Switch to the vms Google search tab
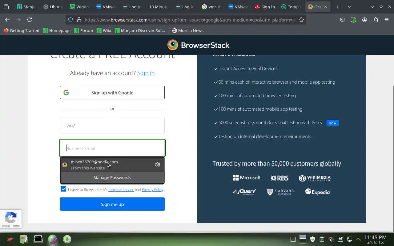 pyautogui.click(x=212, y=7)
